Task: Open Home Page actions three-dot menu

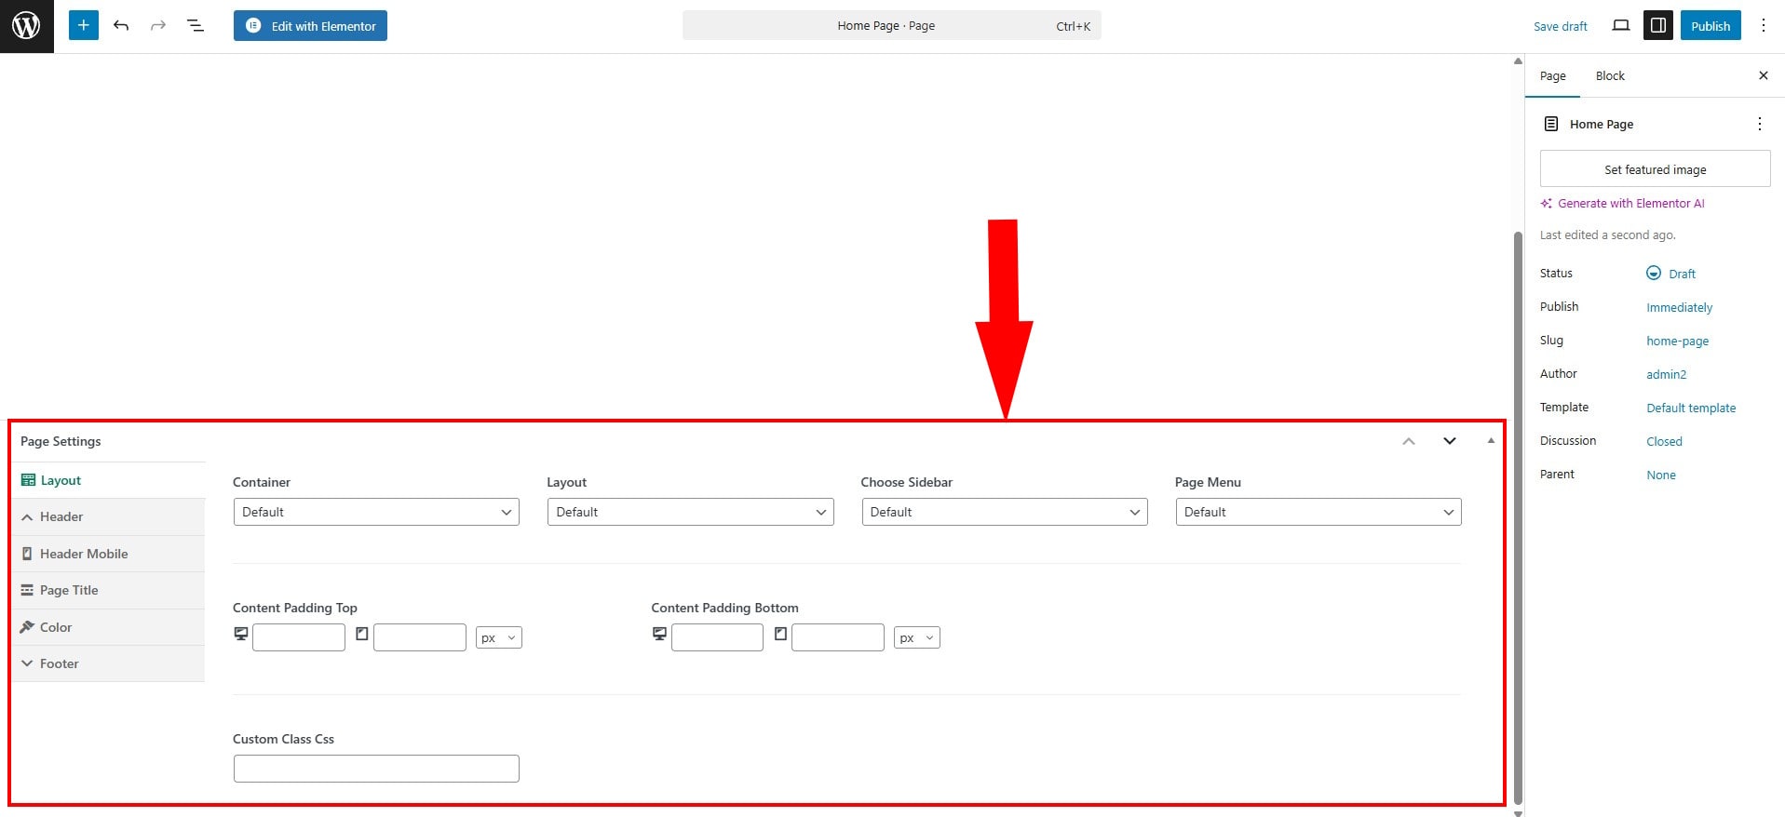Action: 1759,124
